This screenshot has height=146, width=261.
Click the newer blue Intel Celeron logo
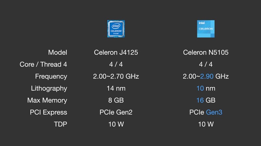(x=206, y=29)
